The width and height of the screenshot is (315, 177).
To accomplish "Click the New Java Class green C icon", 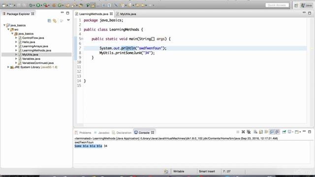I will point(60,5).
